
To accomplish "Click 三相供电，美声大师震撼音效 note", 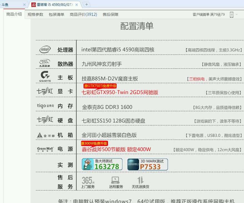I will pyautogui.click(x=214, y=79).
